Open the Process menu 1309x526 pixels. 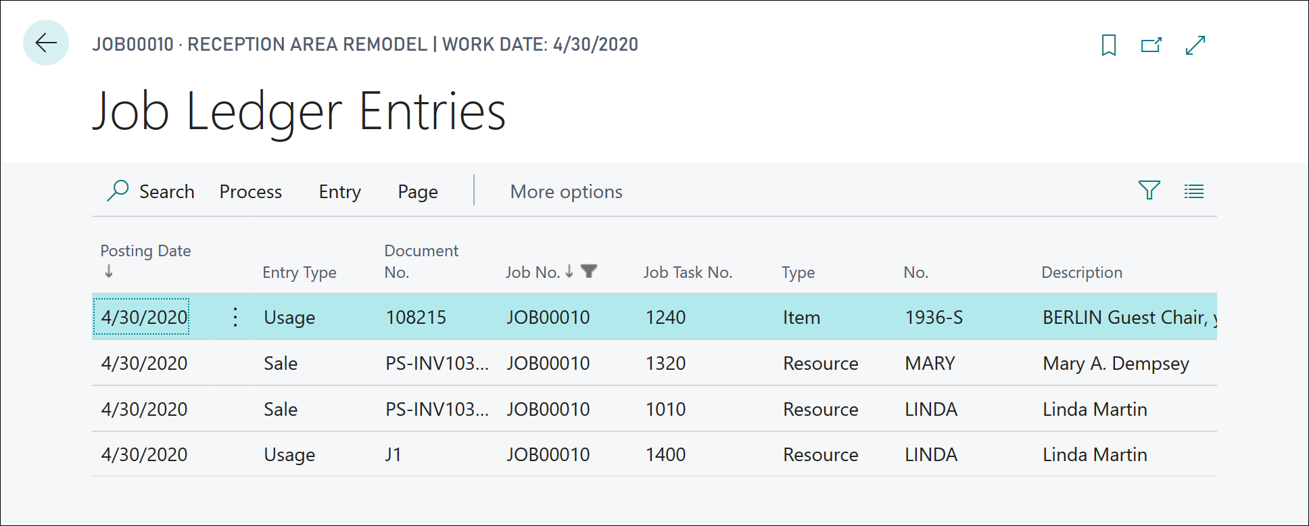[250, 192]
